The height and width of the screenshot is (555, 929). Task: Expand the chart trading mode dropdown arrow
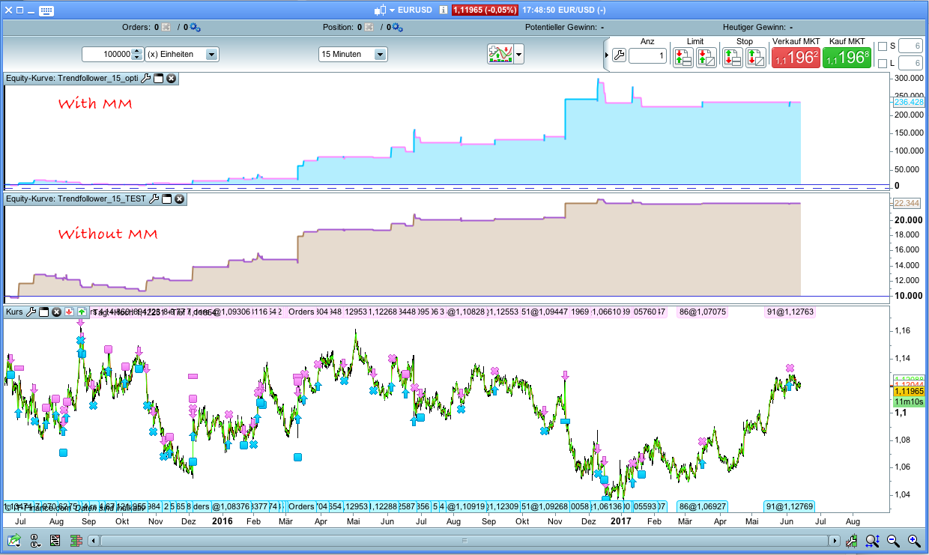(518, 54)
